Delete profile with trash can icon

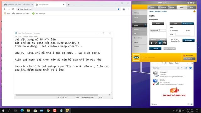(165, 43)
